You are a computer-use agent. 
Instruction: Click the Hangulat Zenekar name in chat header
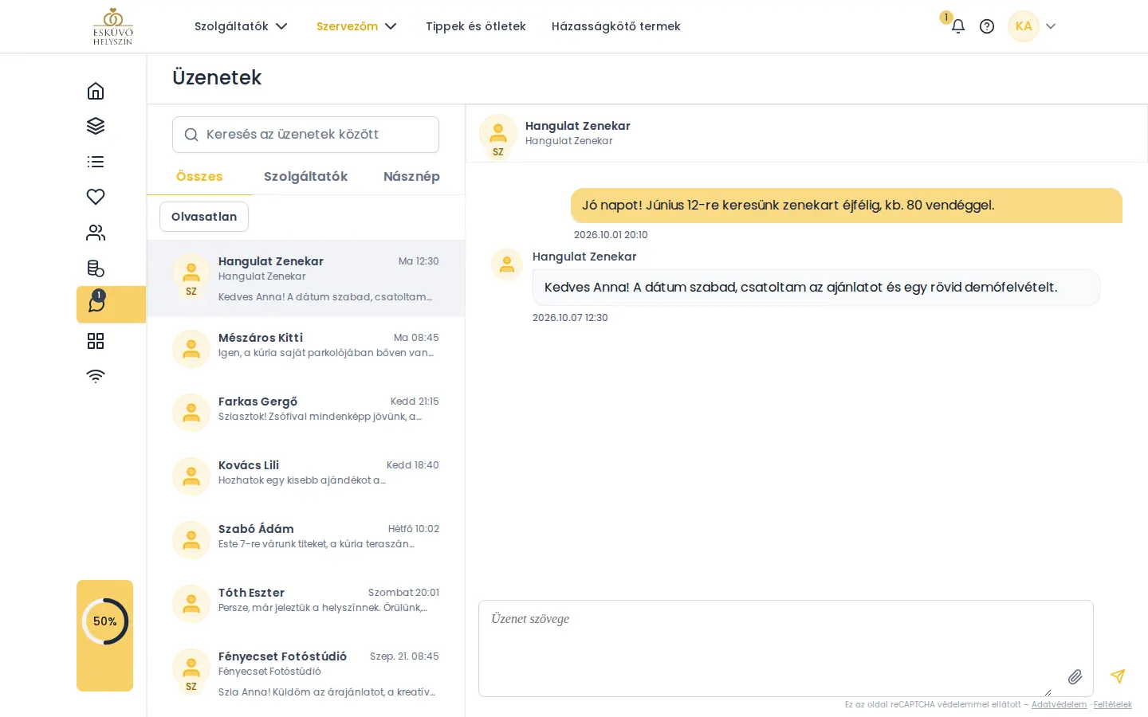tap(578, 126)
